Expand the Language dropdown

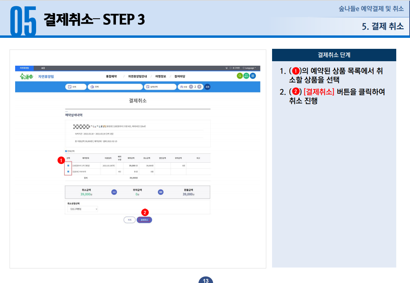click(x=249, y=68)
